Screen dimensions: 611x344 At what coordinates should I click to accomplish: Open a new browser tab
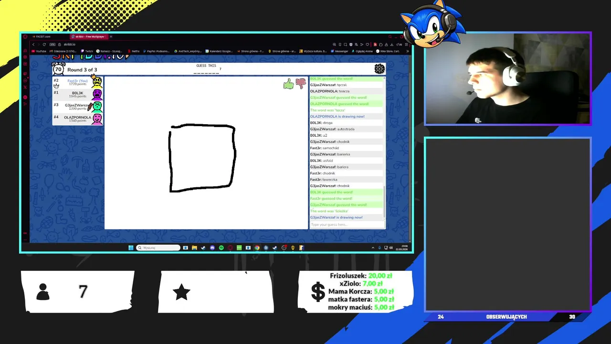tap(111, 36)
